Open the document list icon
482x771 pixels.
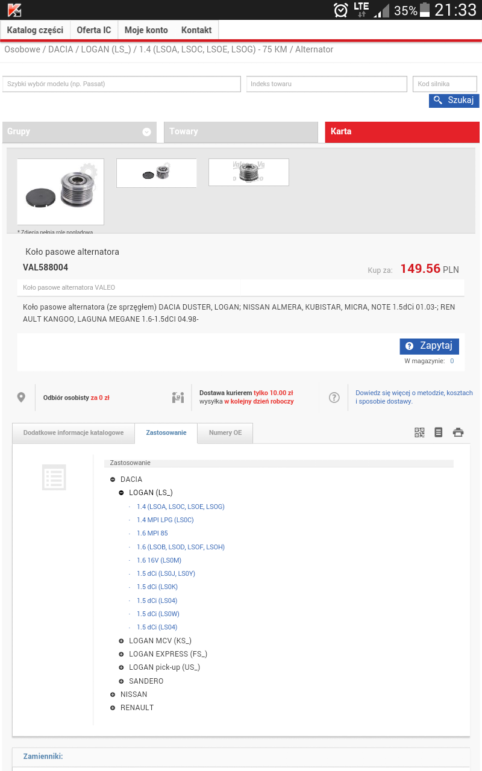pos(439,432)
